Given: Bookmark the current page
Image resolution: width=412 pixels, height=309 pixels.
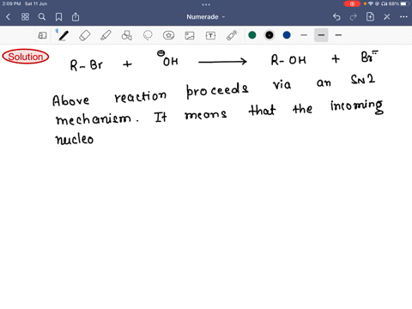Looking at the screenshot, I should [x=58, y=17].
